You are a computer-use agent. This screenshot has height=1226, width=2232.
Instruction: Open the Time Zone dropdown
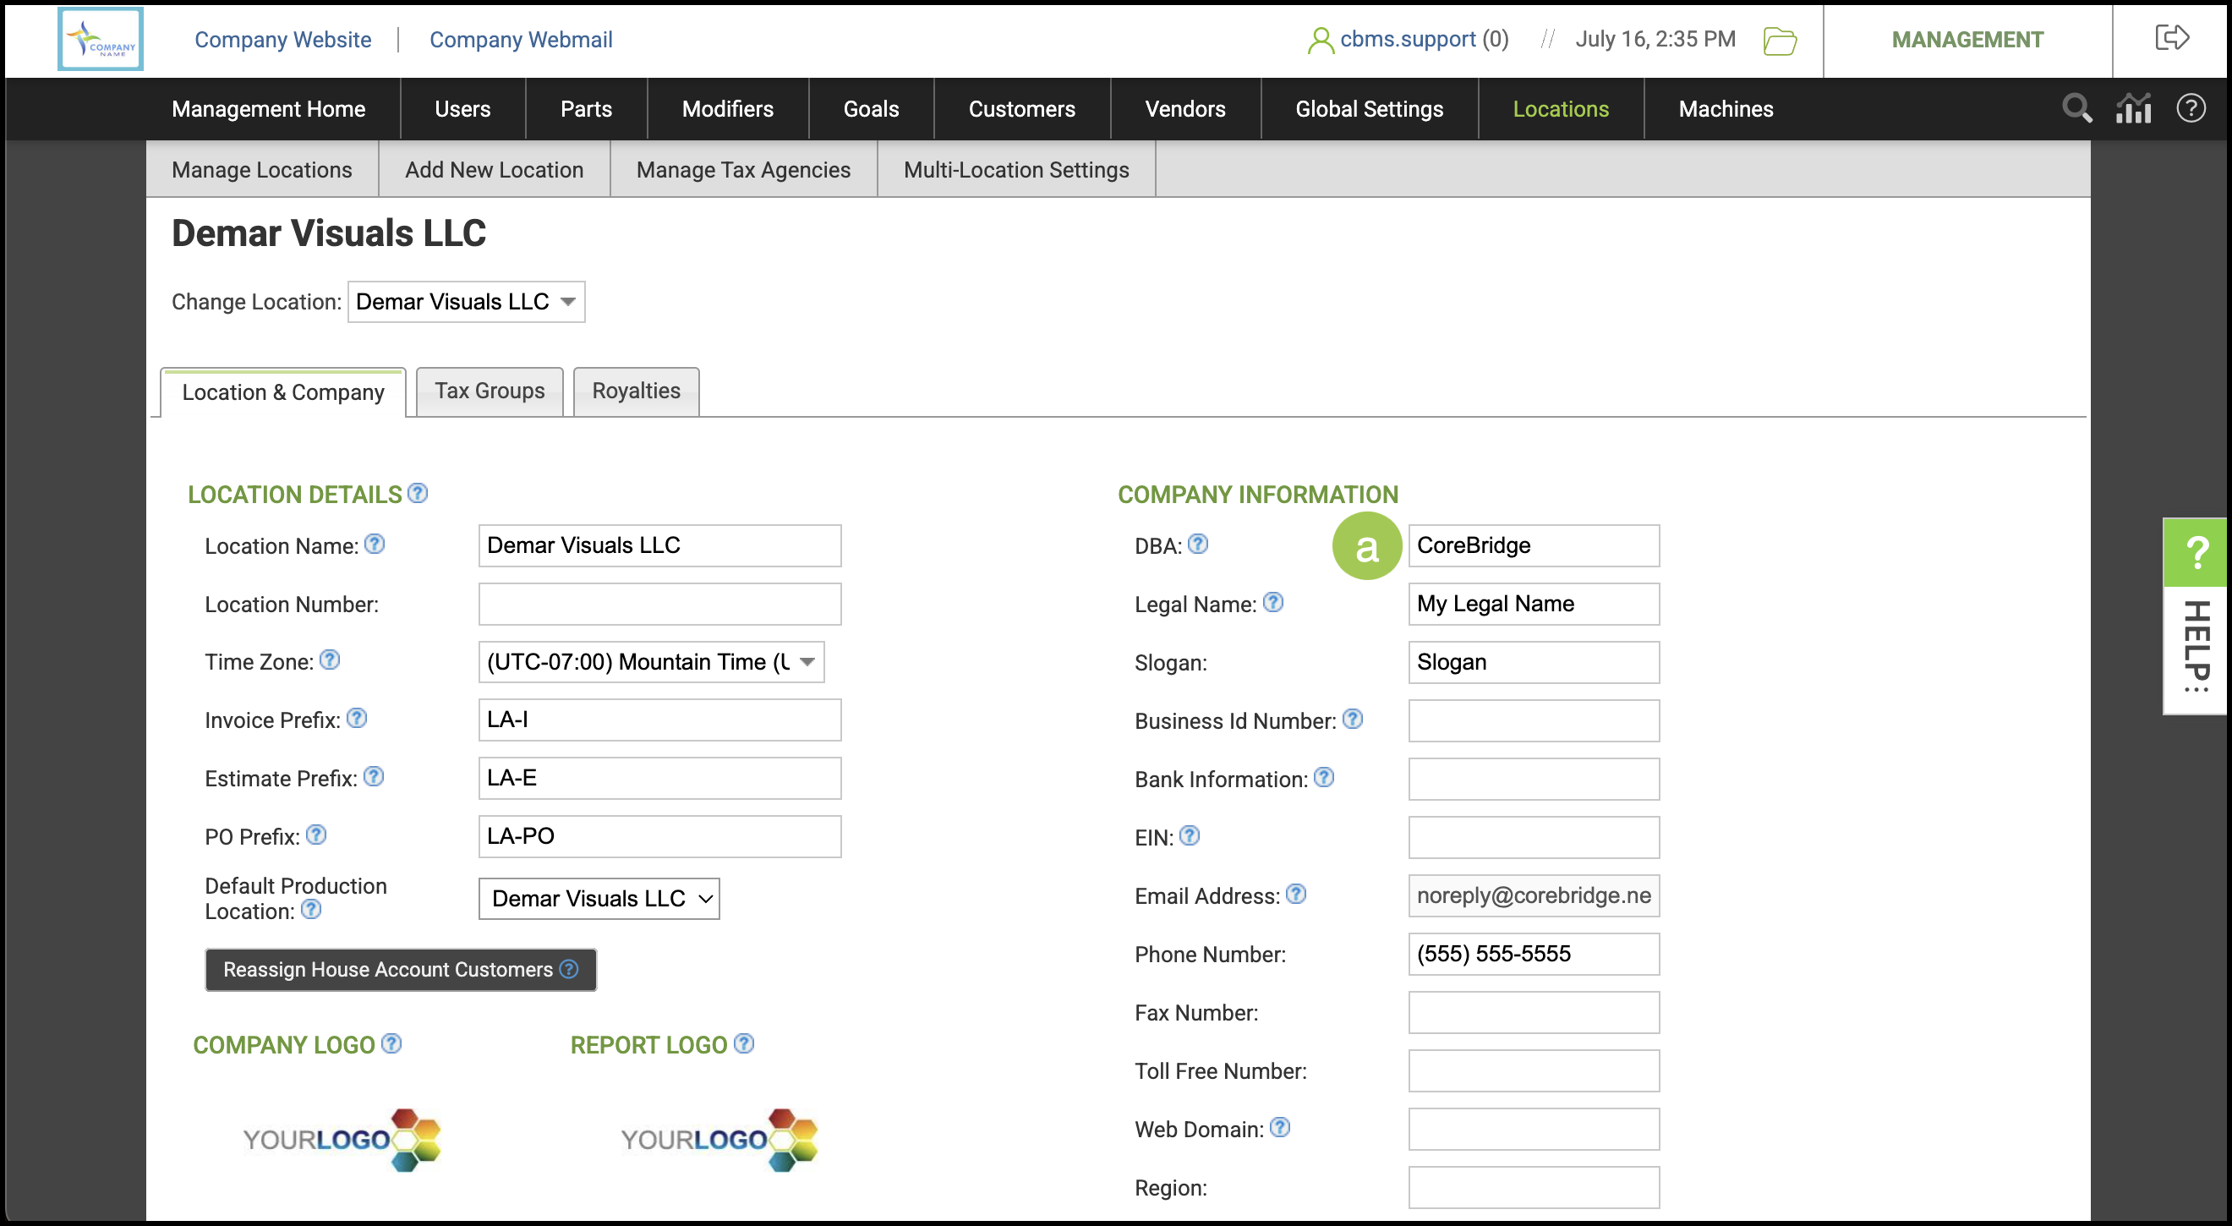[651, 662]
